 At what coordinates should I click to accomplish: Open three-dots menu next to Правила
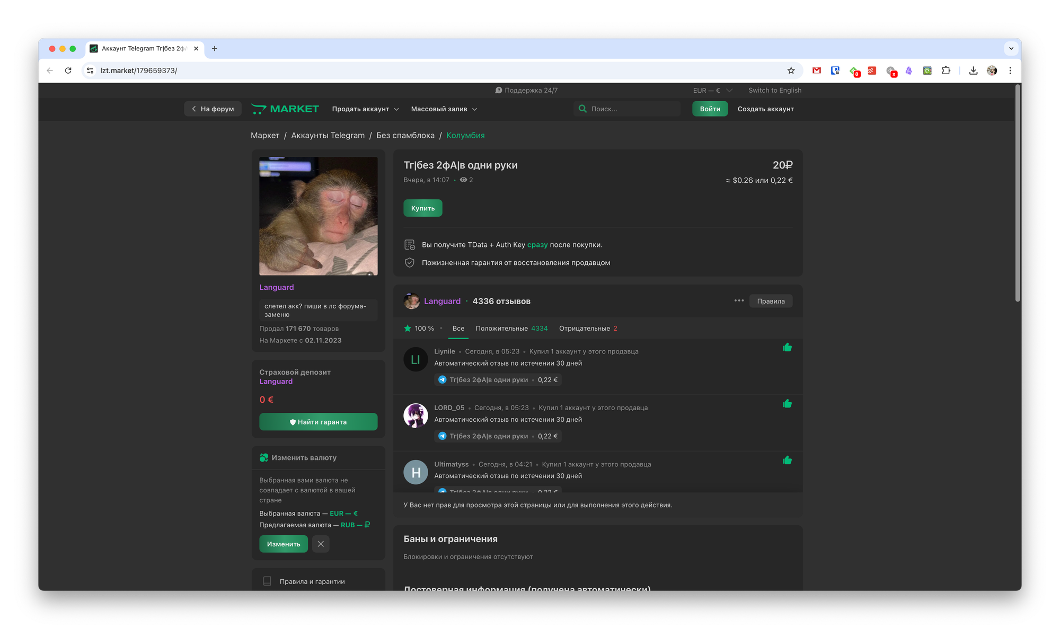(x=739, y=301)
